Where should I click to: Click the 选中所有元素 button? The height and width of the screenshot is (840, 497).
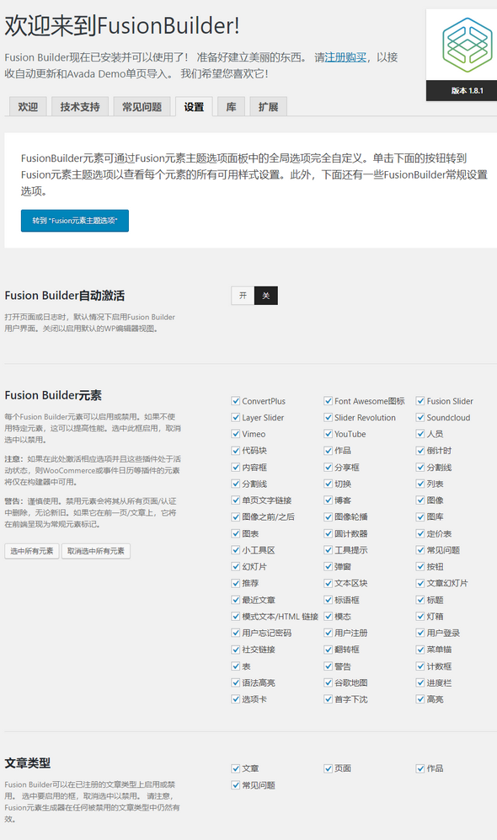click(x=32, y=551)
